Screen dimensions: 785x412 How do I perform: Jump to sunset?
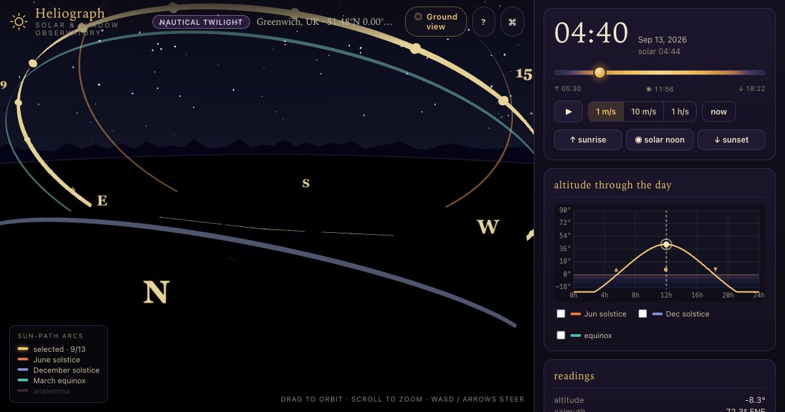tap(731, 140)
